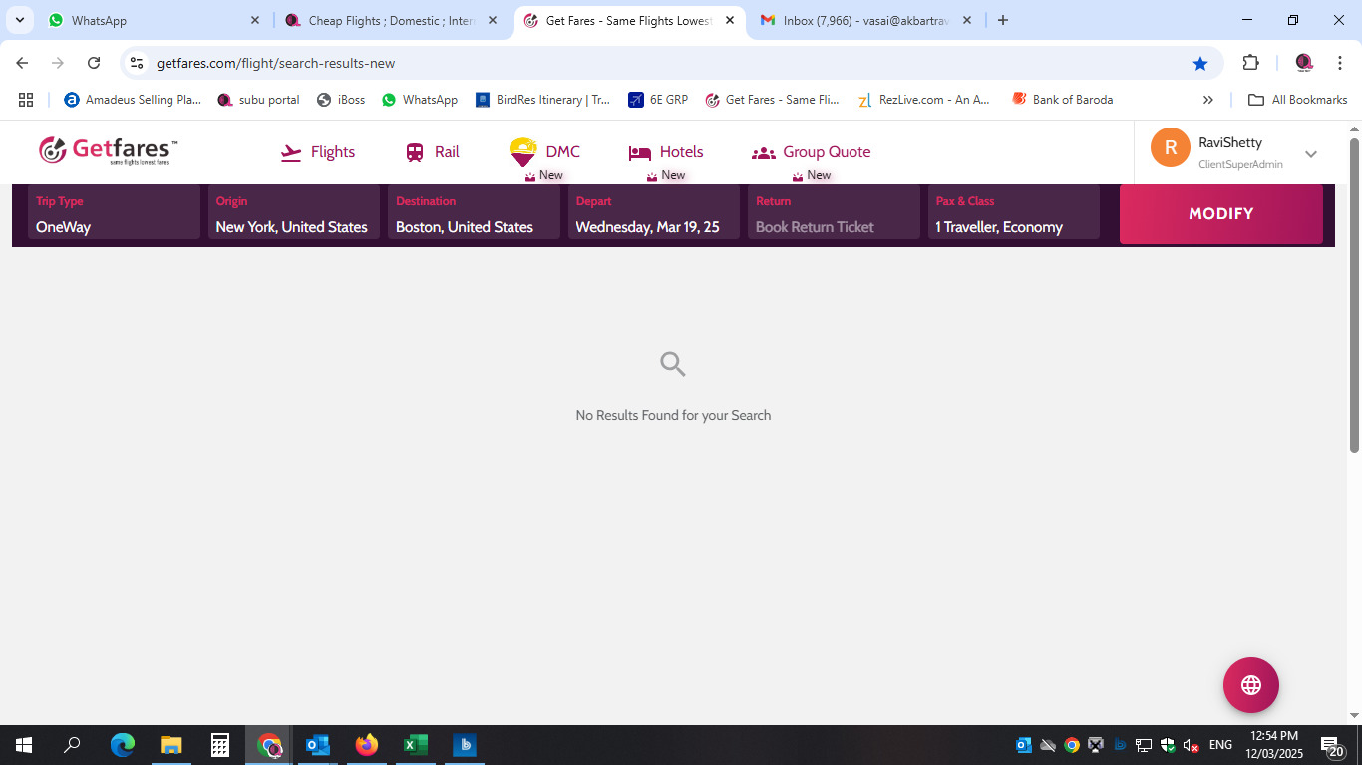This screenshot has width=1362, height=765.
Task: Bookmark this page with star icon
Action: (1200, 63)
